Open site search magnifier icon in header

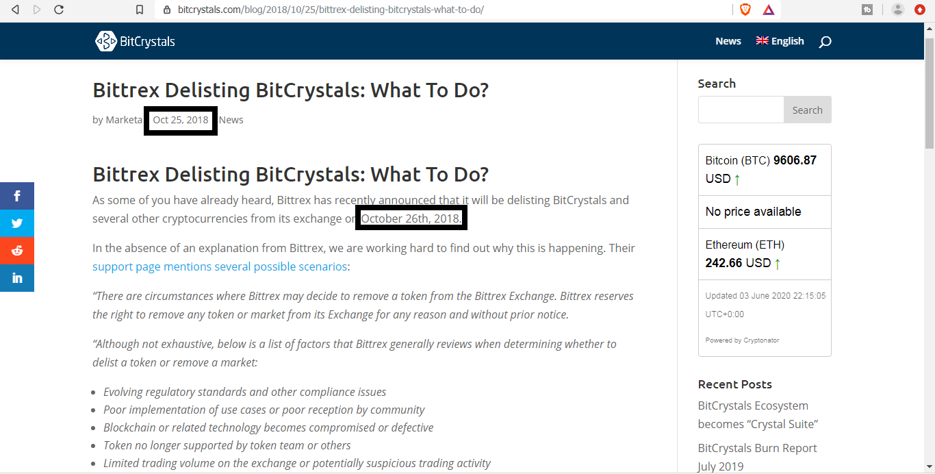pyautogui.click(x=825, y=42)
